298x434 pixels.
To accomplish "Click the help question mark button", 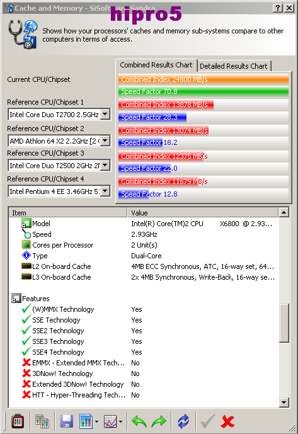I will coord(278,8).
